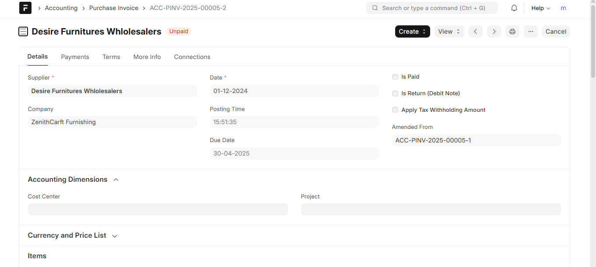Print the invoice using the printer icon
This screenshot has width=596, height=267.
512,31
